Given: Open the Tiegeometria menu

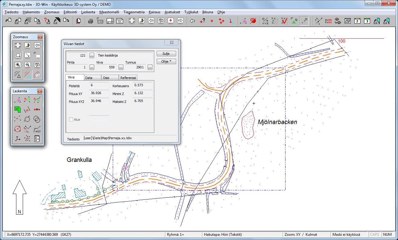Looking at the screenshot, I should point(134,12).
